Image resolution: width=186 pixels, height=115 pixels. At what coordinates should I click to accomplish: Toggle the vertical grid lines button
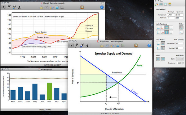point(163,59)
